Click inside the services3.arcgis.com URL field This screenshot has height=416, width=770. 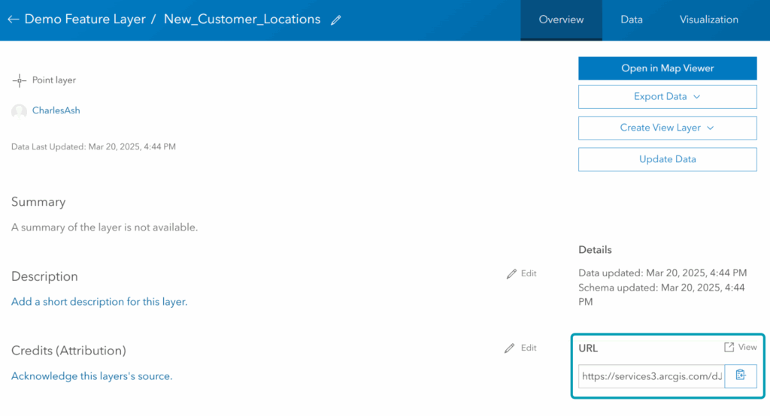point(651,376)
